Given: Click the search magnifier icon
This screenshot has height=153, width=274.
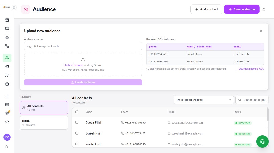Looking at the screenshot, I should [x=239, y=100].
